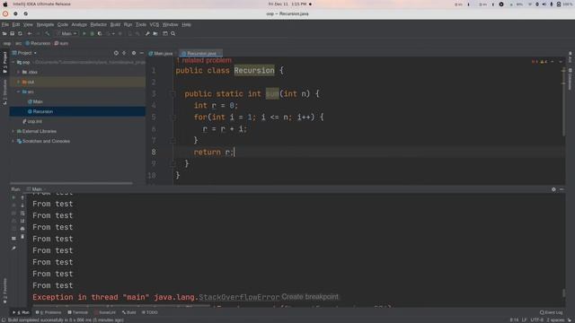Toggle scroll to end icon in Run panel
Image resolution: width=575 pixels, height=323 pixels.
coord(22,221)
